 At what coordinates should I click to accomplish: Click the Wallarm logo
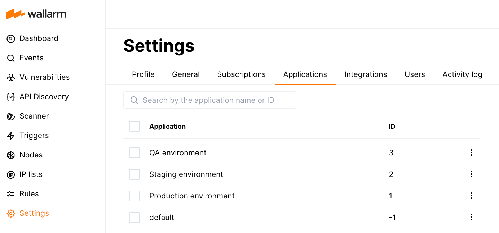pos(36,14)
